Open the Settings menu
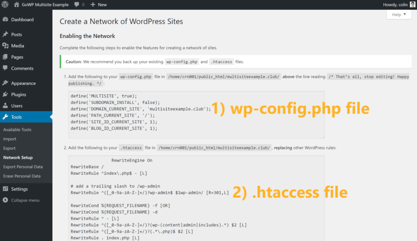 (x=20, y=189)
